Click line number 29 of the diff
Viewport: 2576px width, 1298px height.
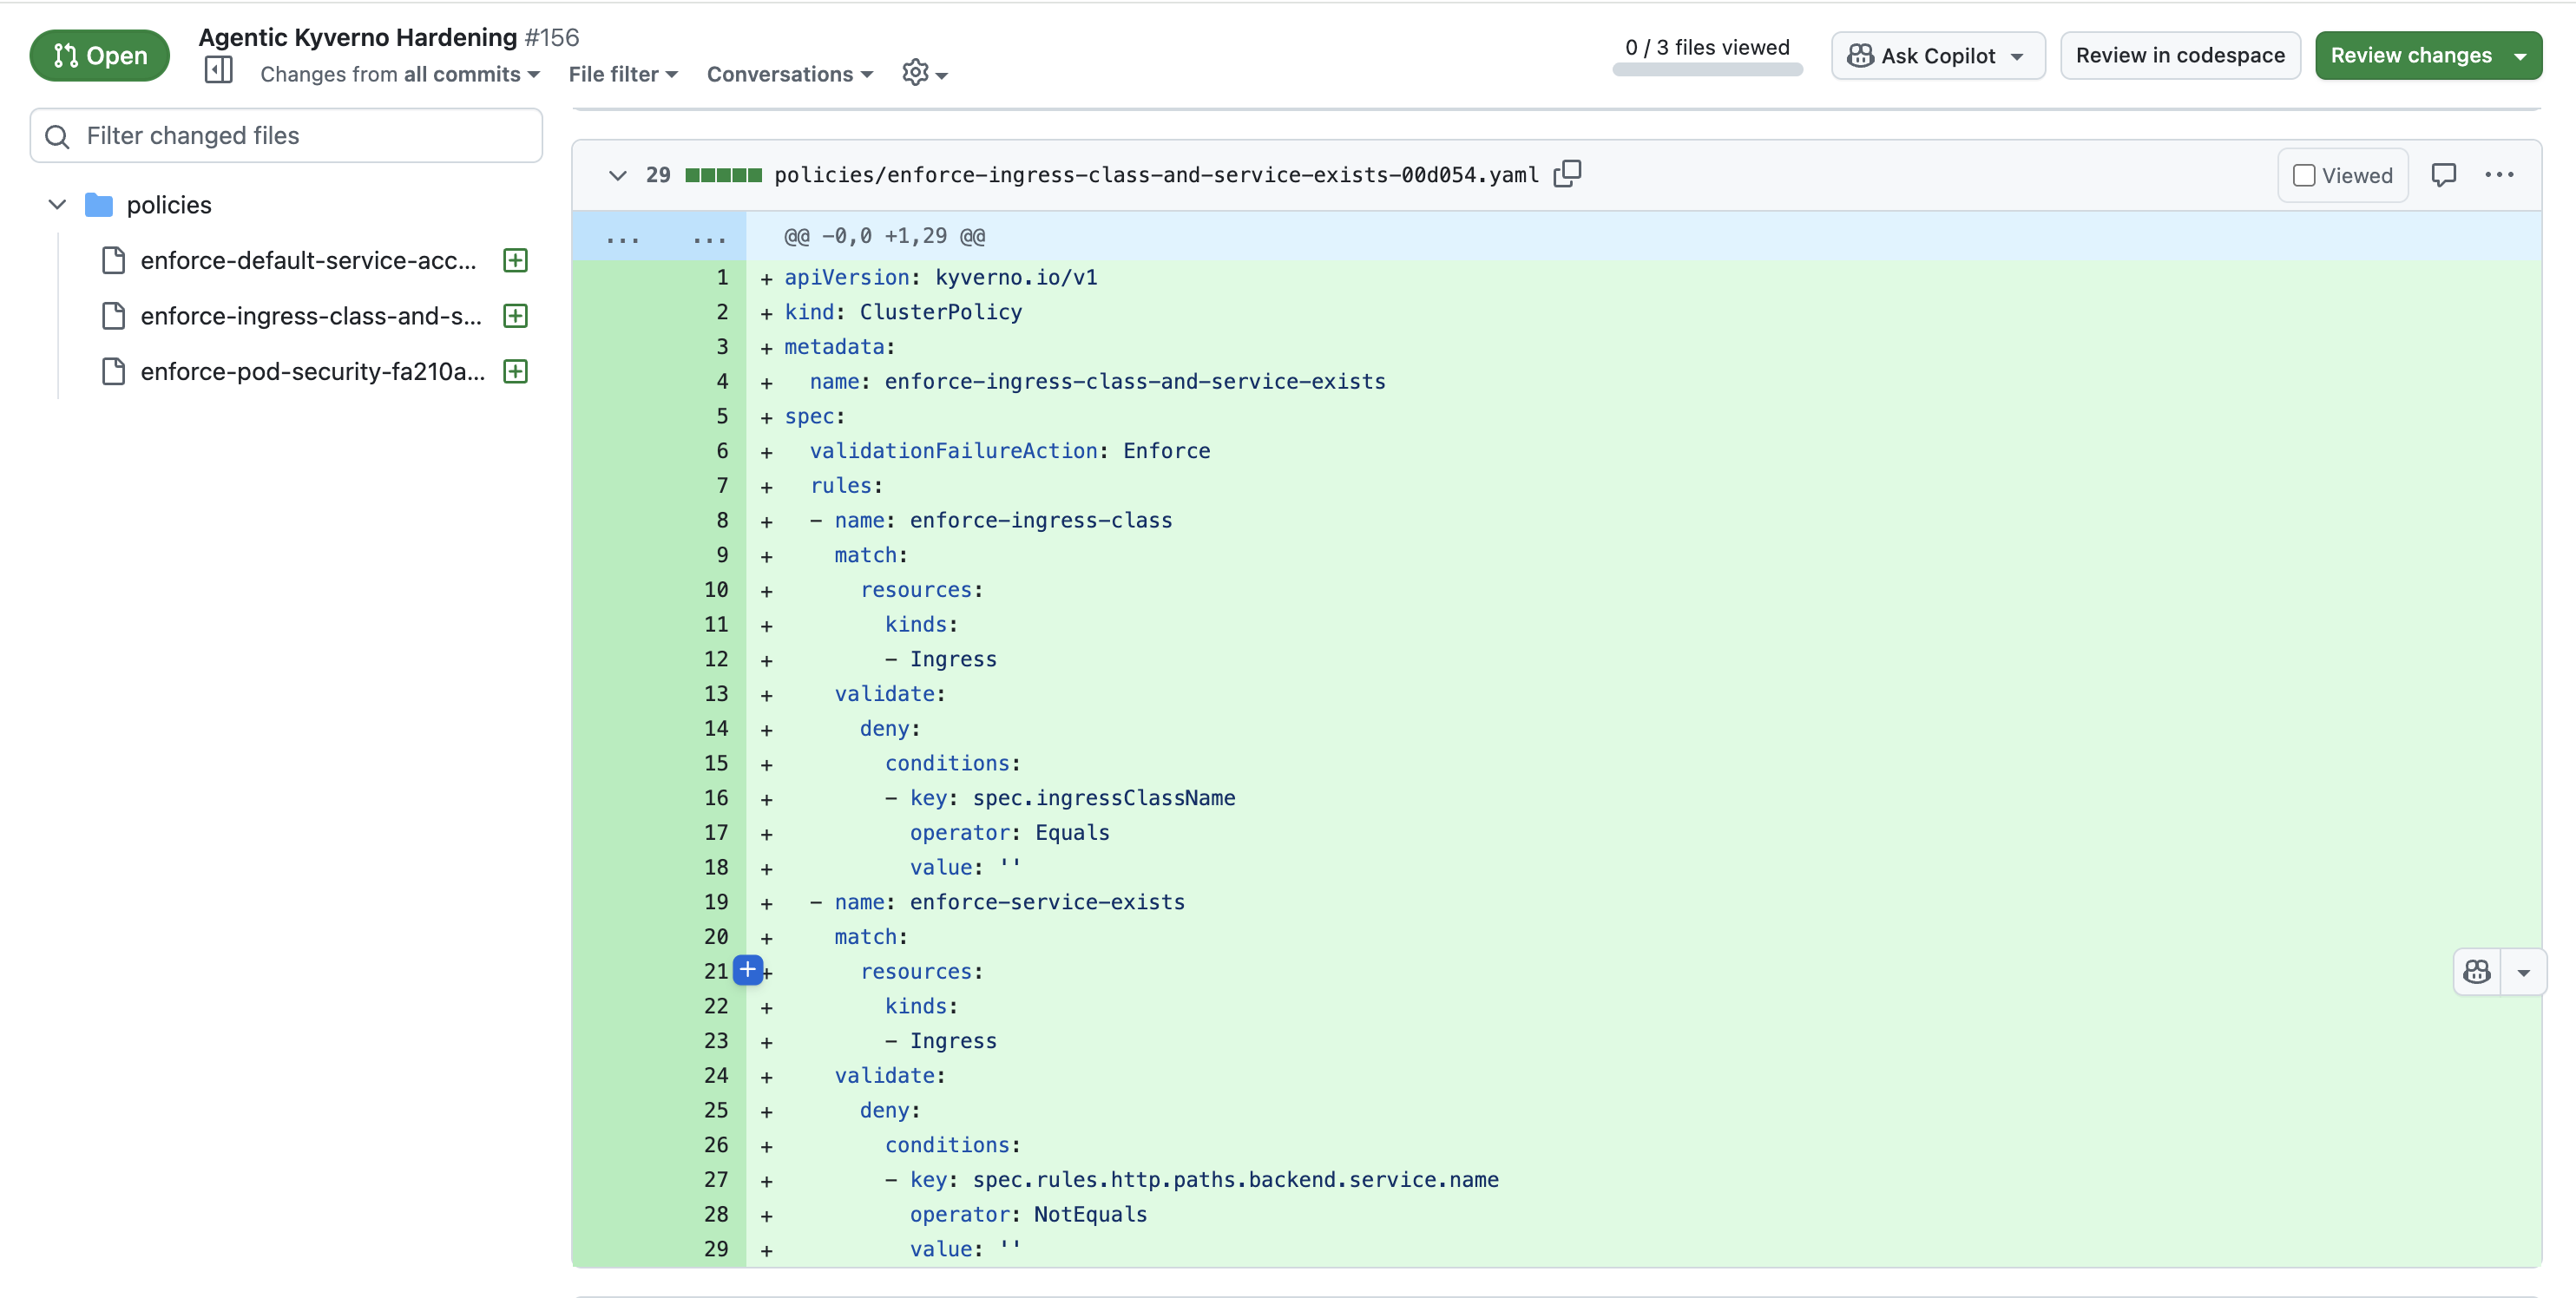[716, 1249]
